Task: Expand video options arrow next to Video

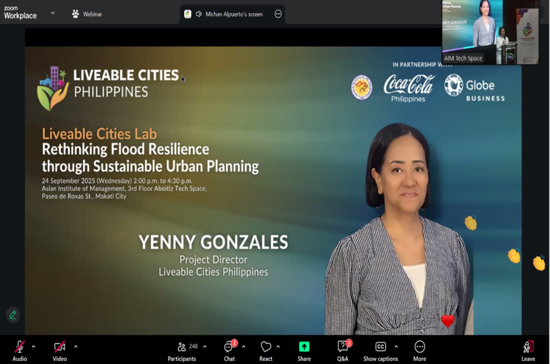Action: tap(76, 346)
